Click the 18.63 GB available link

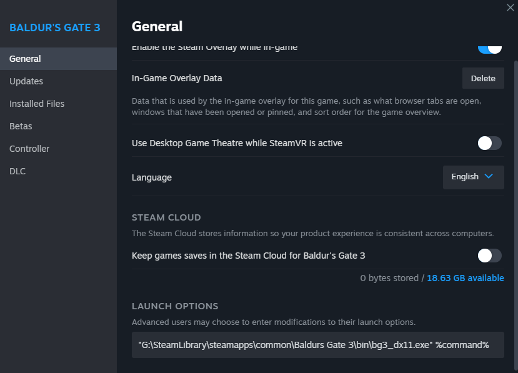click(x=465, y=278)
